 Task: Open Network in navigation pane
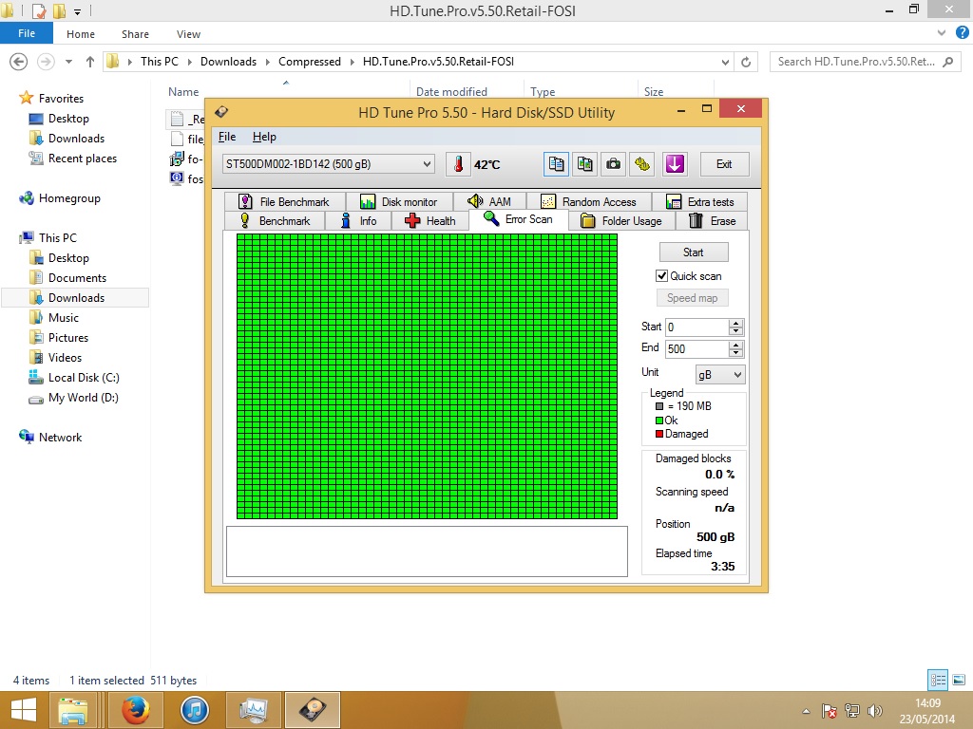pos(60,437)
